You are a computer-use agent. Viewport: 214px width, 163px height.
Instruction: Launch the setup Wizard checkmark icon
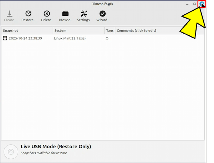(x=102, y=14)
